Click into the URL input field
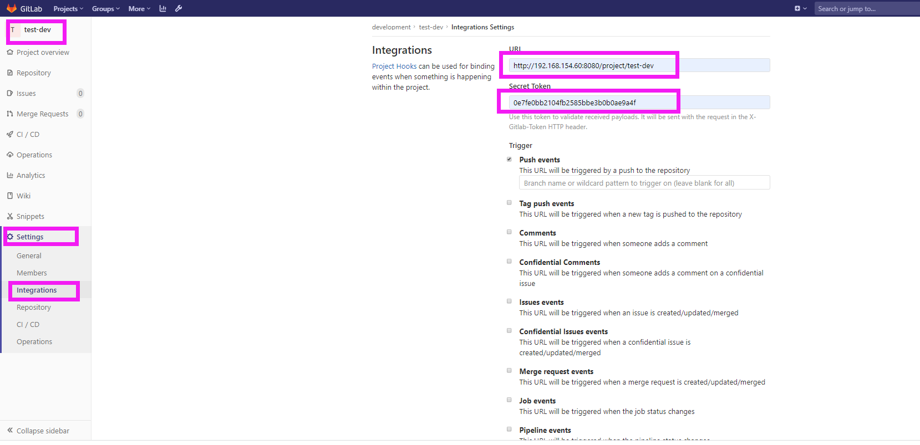The image size is (920, 445). pos(639,65)
